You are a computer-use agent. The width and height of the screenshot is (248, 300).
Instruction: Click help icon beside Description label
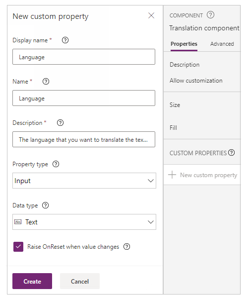click(x=61, y=123)
